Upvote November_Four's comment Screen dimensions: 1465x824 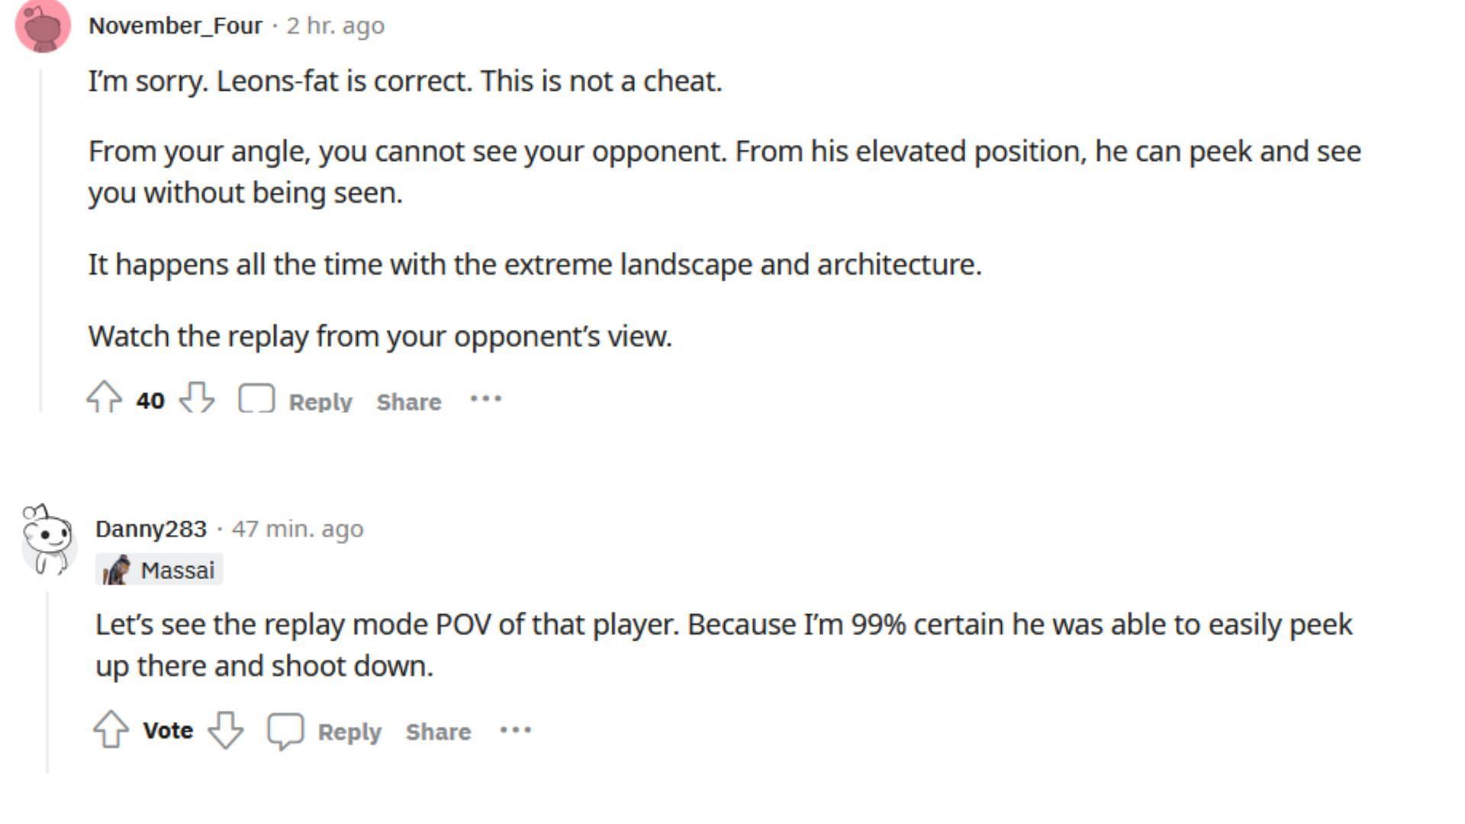point(105,397)
